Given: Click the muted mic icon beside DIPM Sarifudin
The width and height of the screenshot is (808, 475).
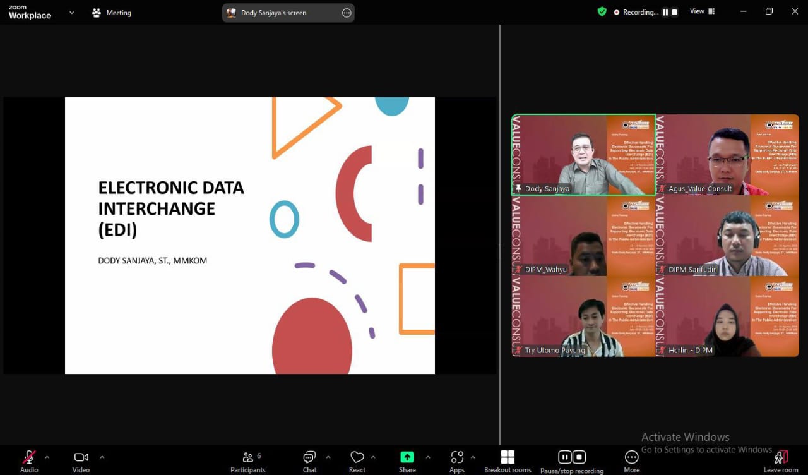Looking at the screenshot, I should (662, 270).
